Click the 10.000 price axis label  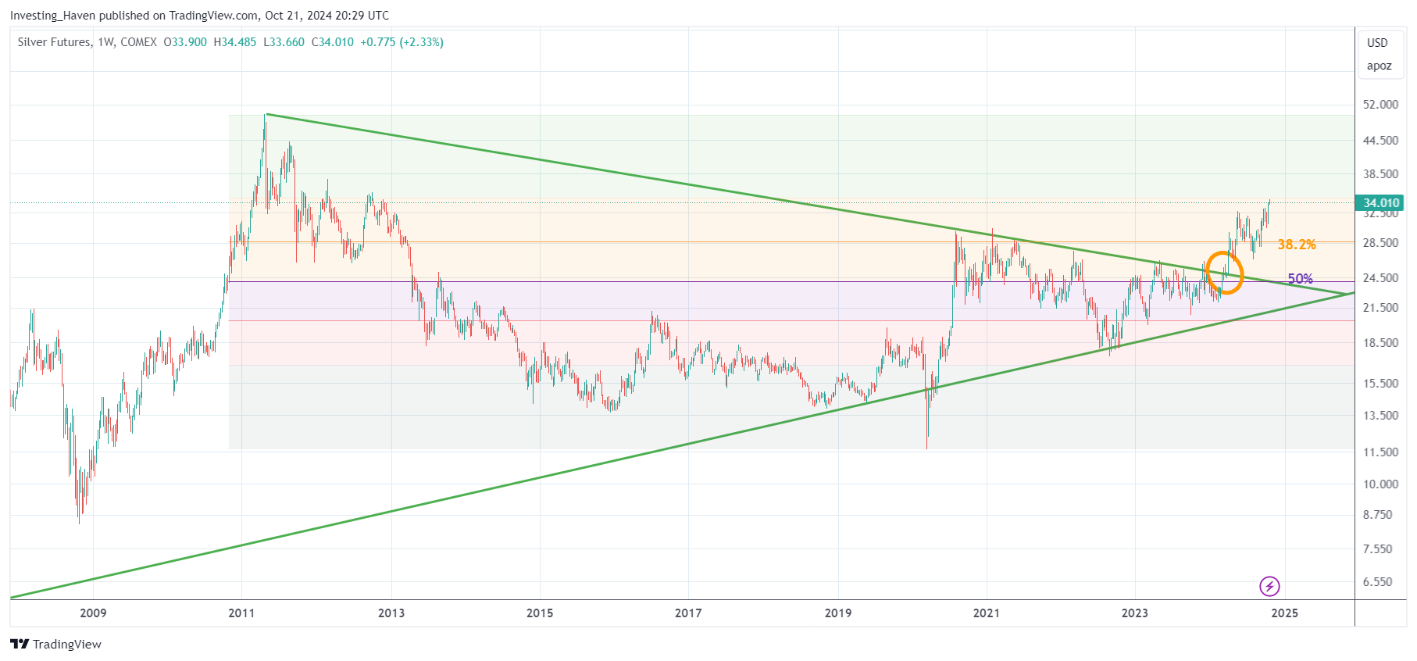(1380, 484)
